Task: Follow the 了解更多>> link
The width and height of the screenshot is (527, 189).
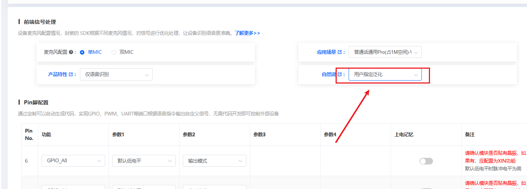Action: coord(247,33)
